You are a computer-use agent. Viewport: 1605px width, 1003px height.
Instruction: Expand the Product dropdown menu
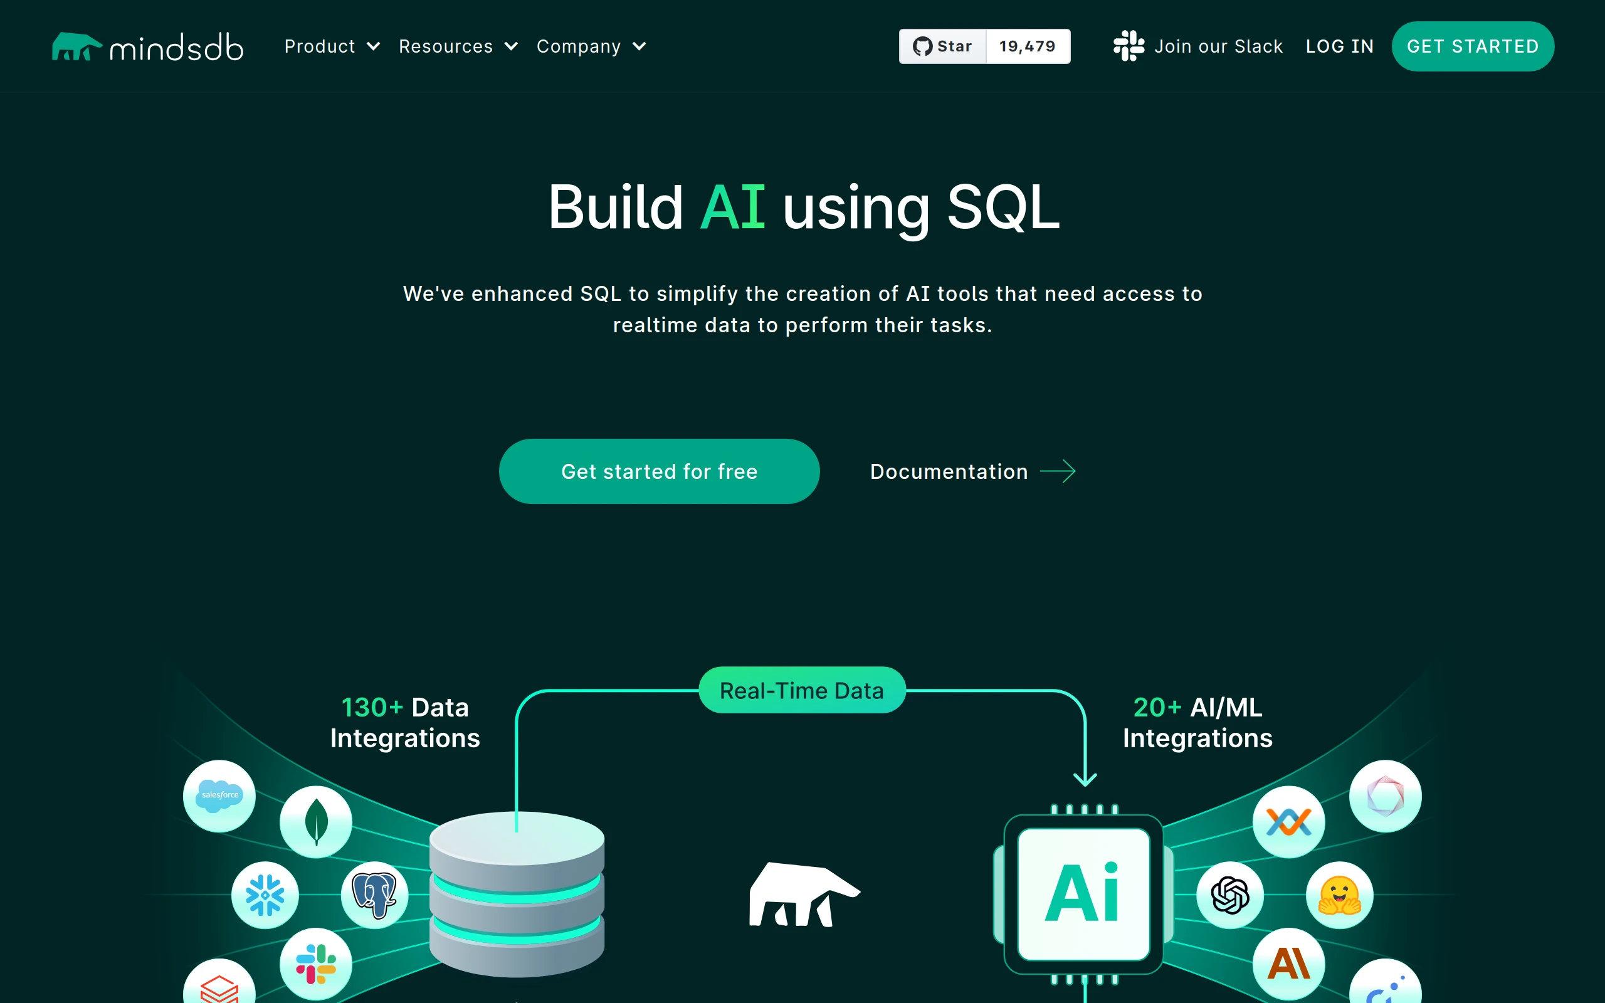(x=332, y=46)
